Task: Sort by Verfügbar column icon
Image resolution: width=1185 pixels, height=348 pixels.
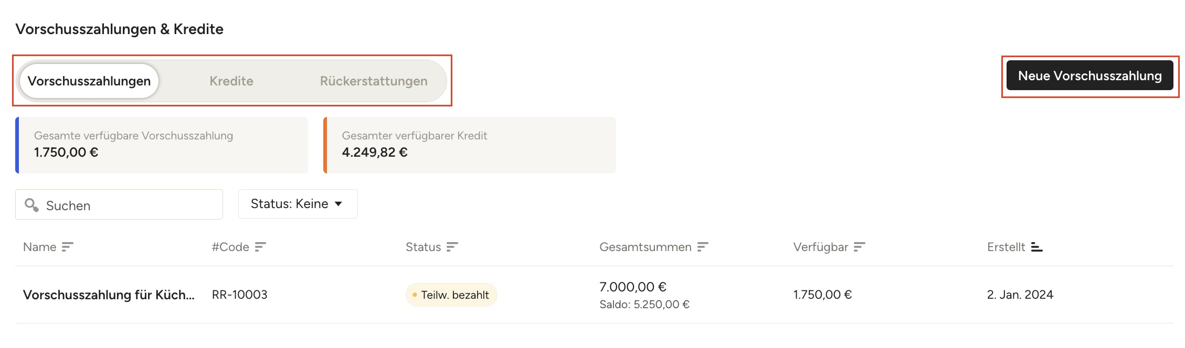Action: tap(859, 247)
